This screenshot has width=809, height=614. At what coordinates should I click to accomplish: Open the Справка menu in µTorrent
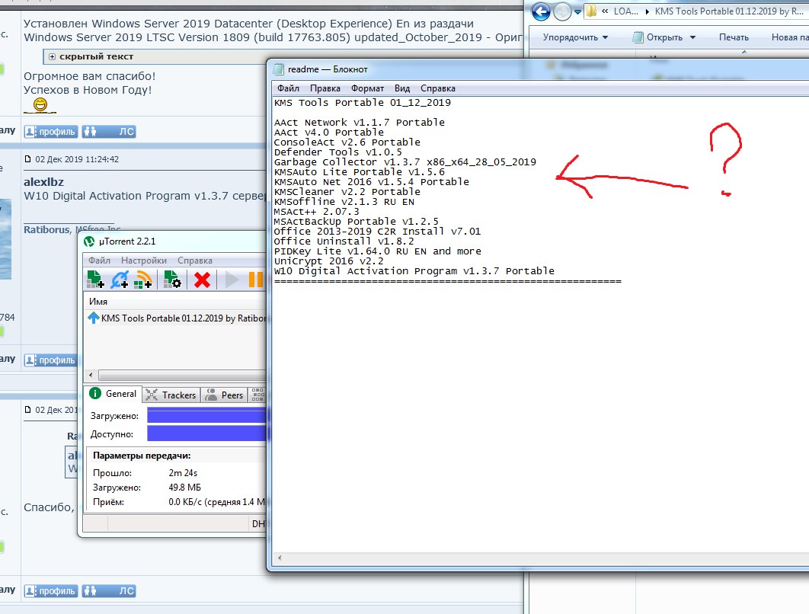(194, 261)
